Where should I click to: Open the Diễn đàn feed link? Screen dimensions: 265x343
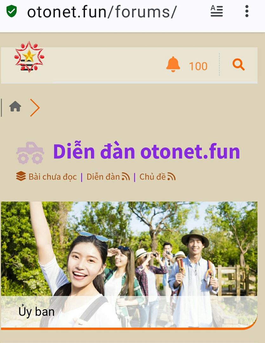(103, 177)
